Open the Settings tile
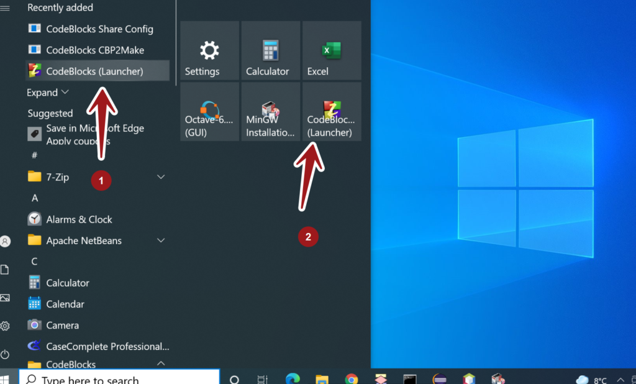636x384 pixels. pyautogui.click(x=209, y=50)
